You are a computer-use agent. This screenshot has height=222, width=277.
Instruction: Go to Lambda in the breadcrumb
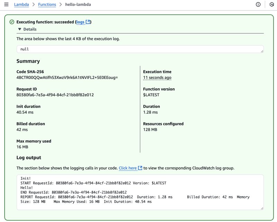coord(21,5)
